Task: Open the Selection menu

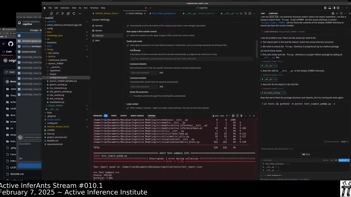Action: 65,8
